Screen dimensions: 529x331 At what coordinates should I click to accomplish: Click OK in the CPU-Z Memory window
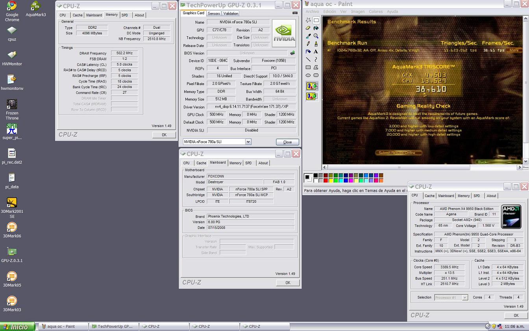click(164, 135)
